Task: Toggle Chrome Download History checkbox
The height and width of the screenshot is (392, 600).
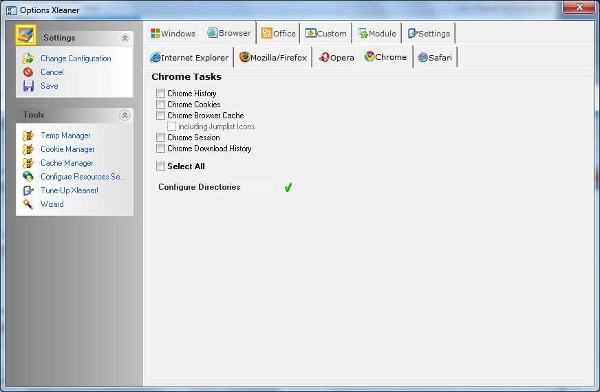Action: (161, 149)
